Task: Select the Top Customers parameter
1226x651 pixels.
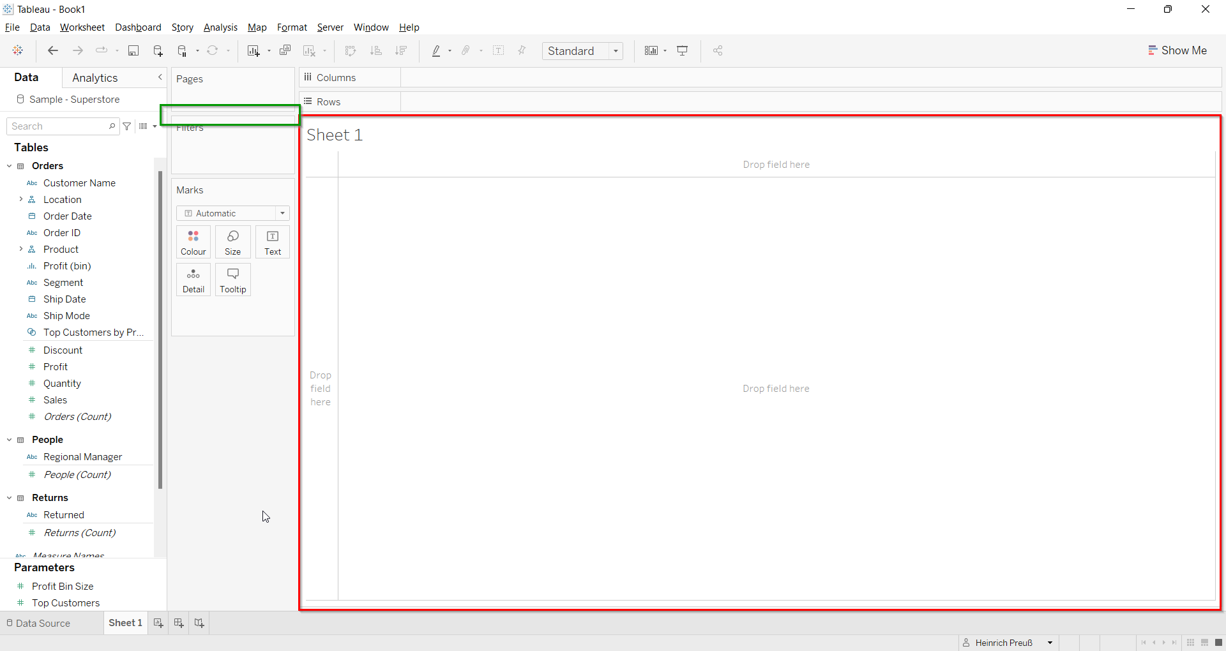Action: (x=66, y=603)
